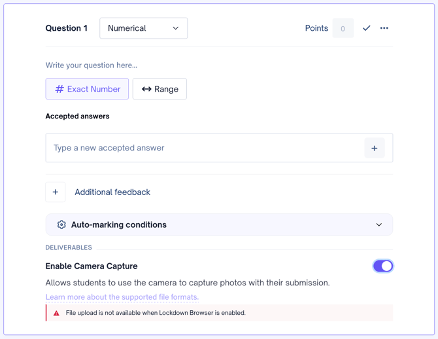Screen dimensions: 438x339
Task: Open the supported file formats link
Action: [x=122, y=297]
